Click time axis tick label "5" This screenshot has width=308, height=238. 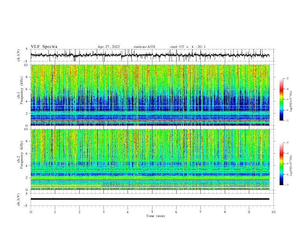[x=152, y=212]
